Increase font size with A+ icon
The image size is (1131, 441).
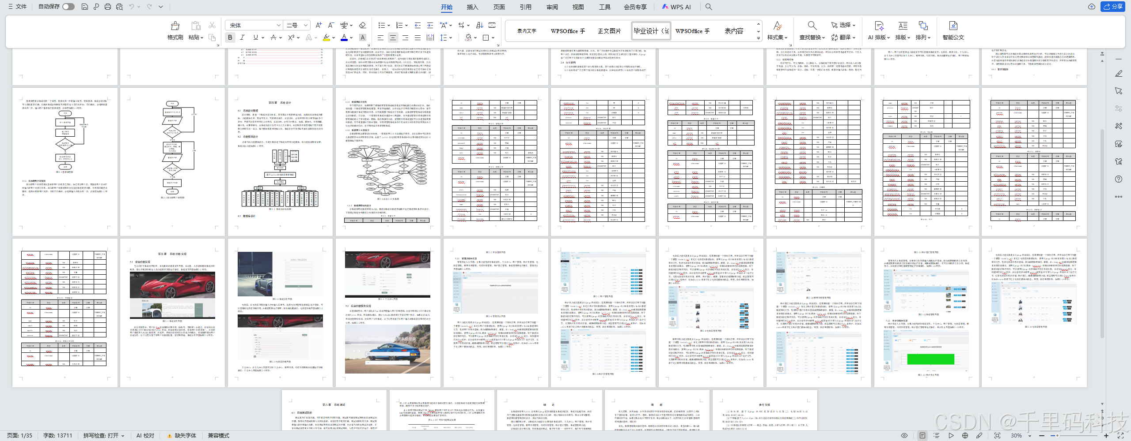319,25
